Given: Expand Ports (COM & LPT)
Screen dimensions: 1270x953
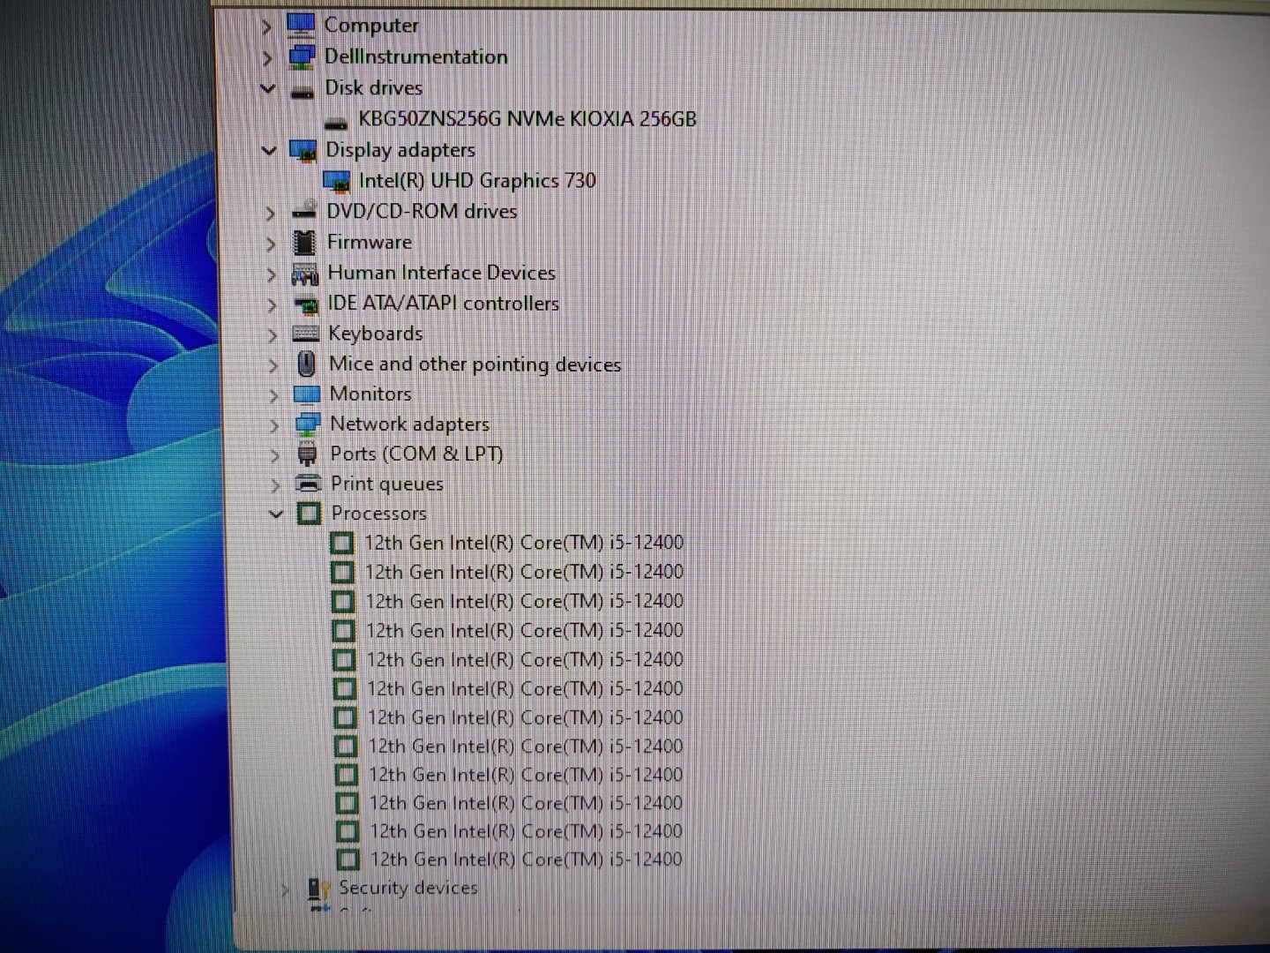Looking at the screenshot, I should coord(274,455).
